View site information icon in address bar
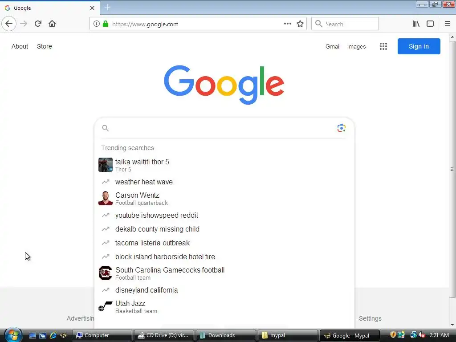Image resolution: width=456 pixels, height=342 pixels. 97,24
